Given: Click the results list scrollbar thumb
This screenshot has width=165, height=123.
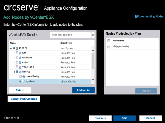Looking at the screenshot, I should (93, 61).
